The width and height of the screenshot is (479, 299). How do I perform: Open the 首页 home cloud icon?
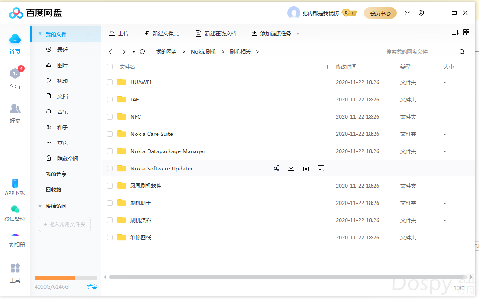[x=15, y=39]
